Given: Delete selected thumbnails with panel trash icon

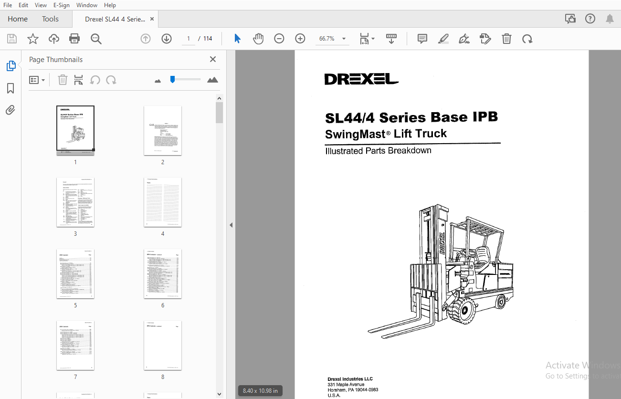Looking at the screenshot, I should coord(63,80).
